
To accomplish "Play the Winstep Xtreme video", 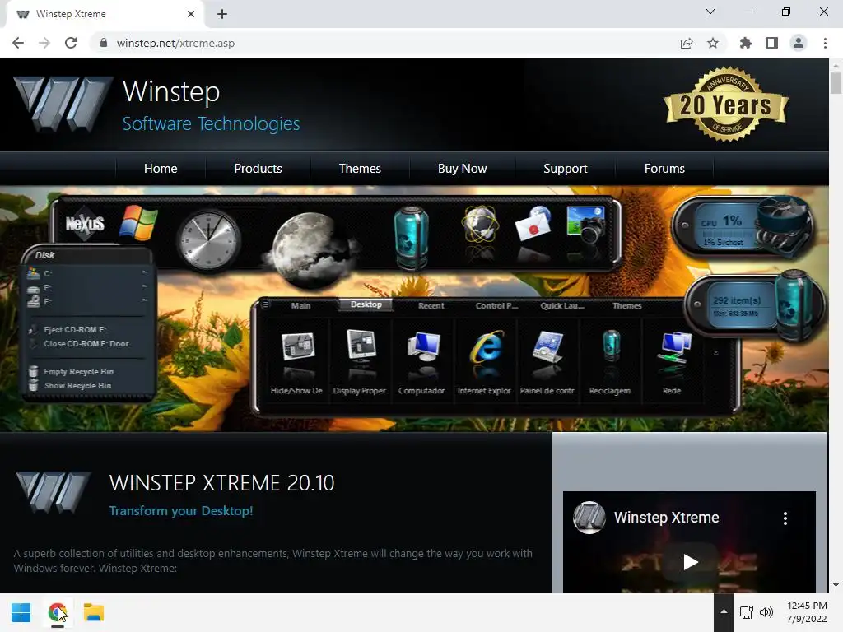I will 691,562.
